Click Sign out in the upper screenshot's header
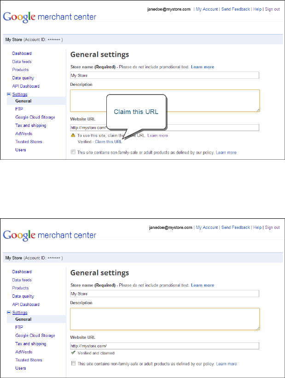Screen dimensions: 285x378 [x=272, y=9]
